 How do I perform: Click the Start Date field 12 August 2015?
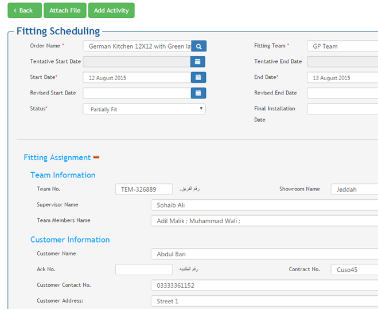pyautogui.click(x=137, y=77)
